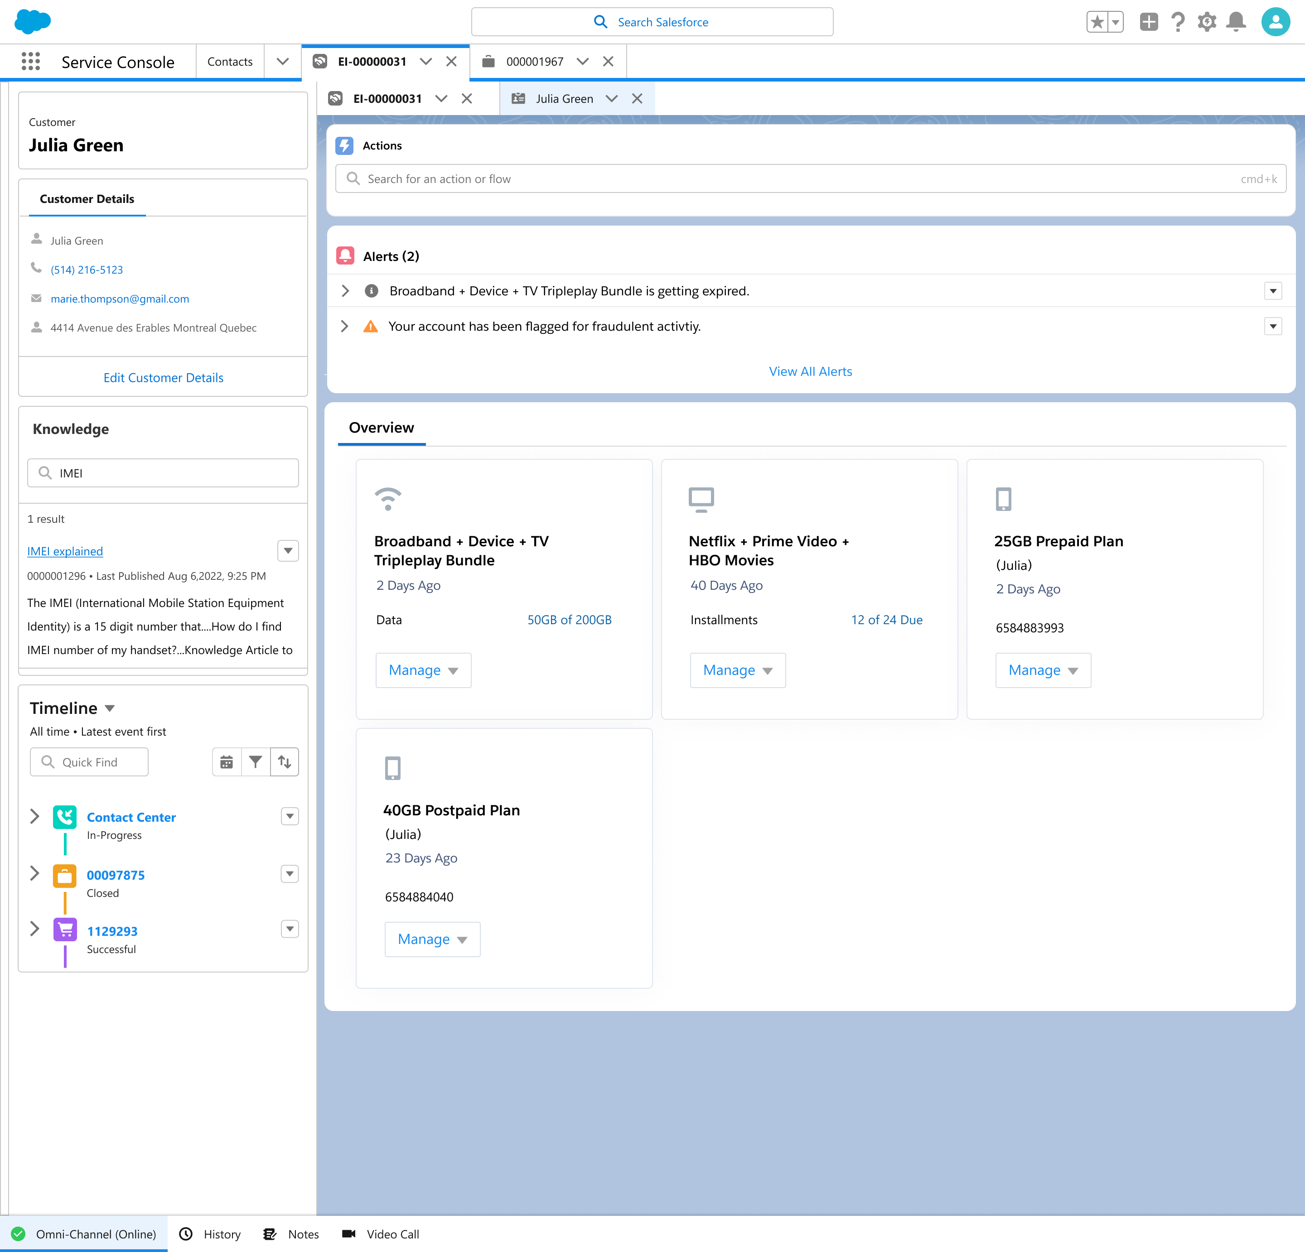Switch to the Julia Green subtab

(x=564, y=98)
